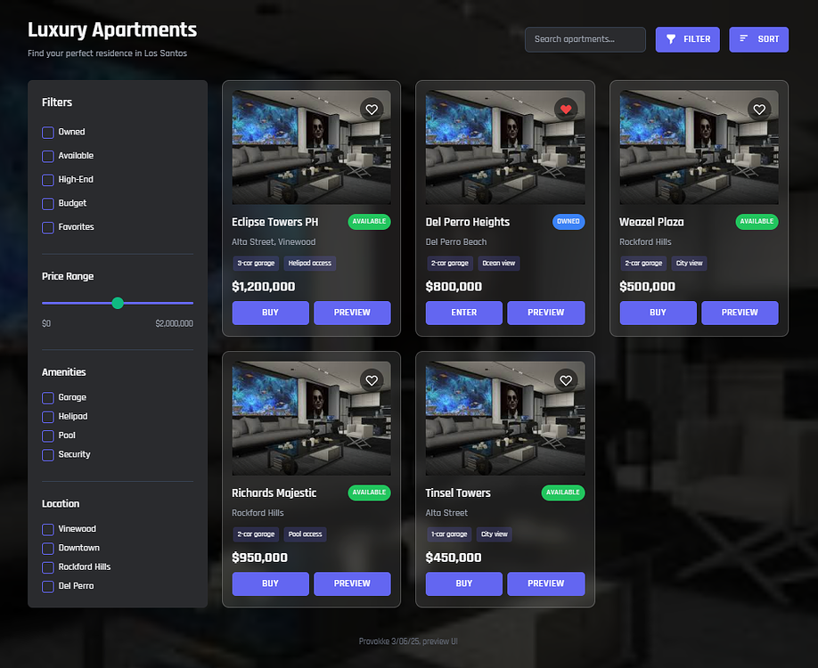Click the funnel icon on the FILTER button
The image size is (818, 668).
(x=671, y=39)
